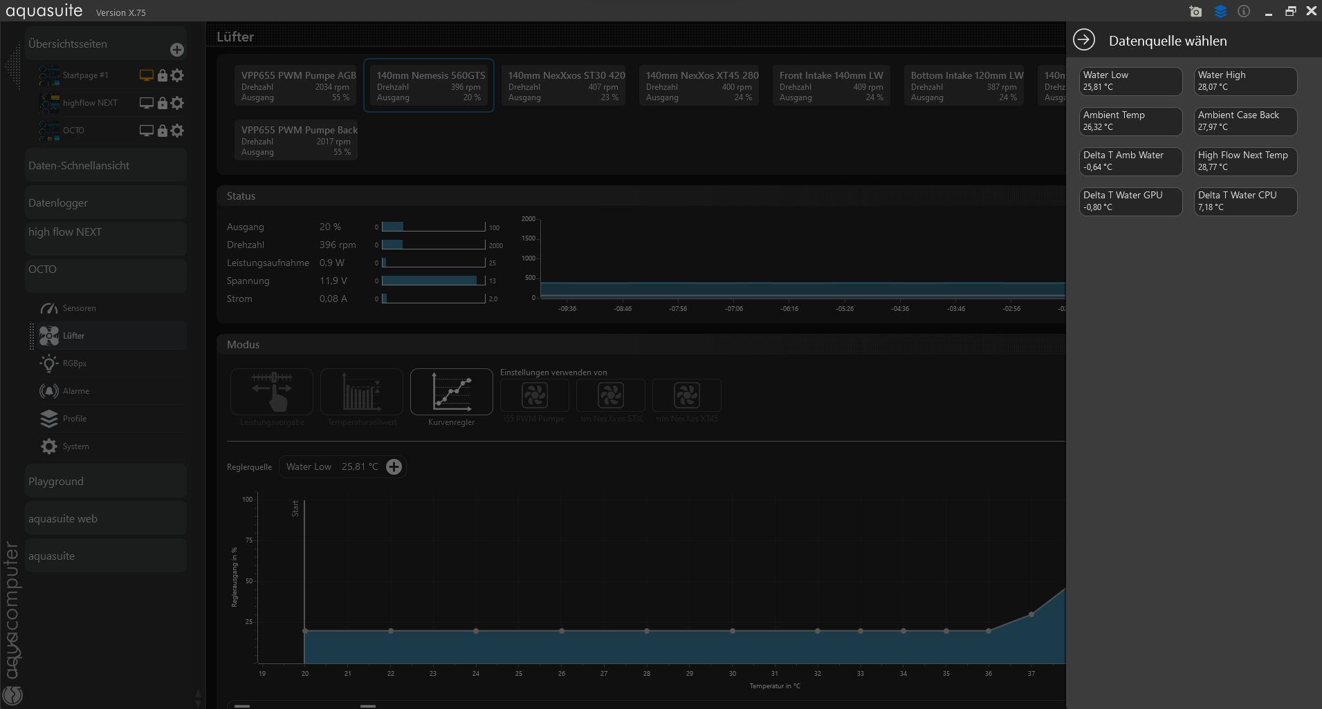Image resolution: width=1322 pixels, height=709 pixels.
Task: Choose Delta T Water GPU data source
Action: (1131, 202)
